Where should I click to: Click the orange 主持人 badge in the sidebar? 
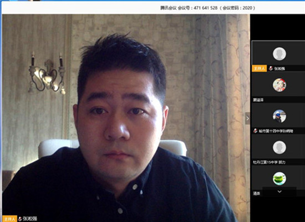(x=260, y=69)
